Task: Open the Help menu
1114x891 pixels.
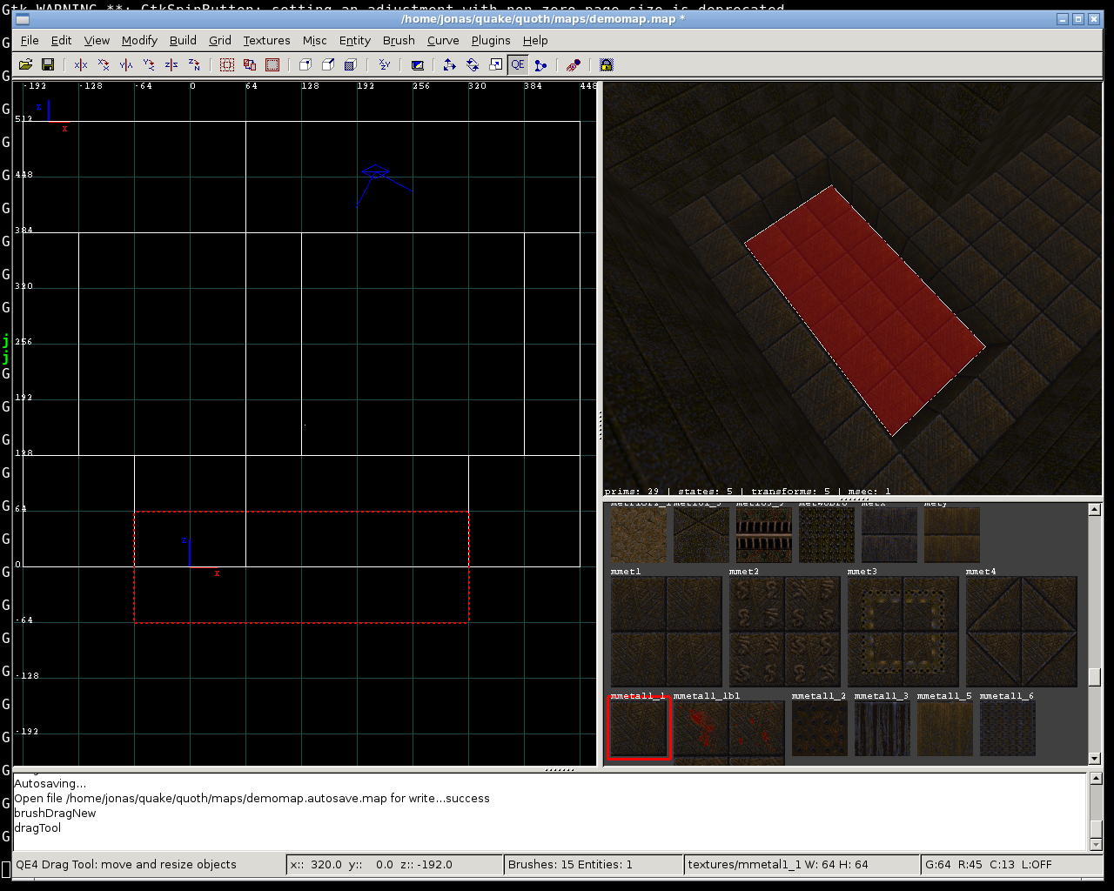Action: click(x=535, y=40)
